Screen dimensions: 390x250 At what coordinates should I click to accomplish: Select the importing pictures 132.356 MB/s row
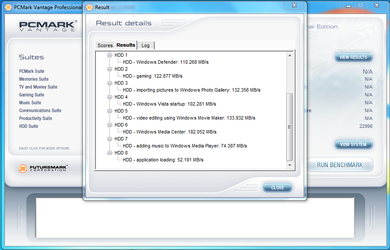[x=192, y=90]
